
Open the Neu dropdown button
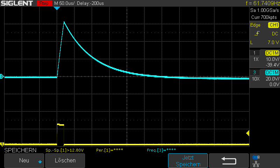pos(24,161)
